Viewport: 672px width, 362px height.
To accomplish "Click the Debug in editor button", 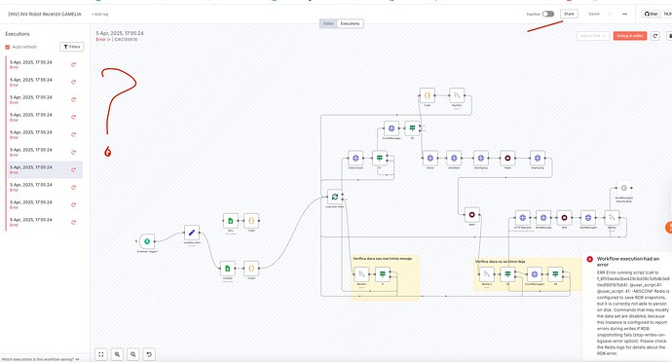I will pyautogui.click(x=630, y=36).
